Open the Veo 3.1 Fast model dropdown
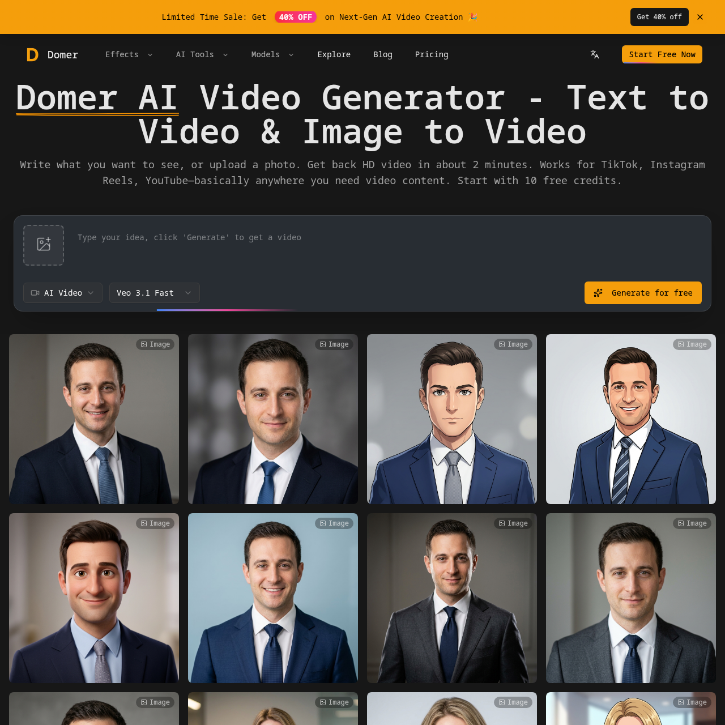This screenshot has height=725, width=725. [155, 293]
